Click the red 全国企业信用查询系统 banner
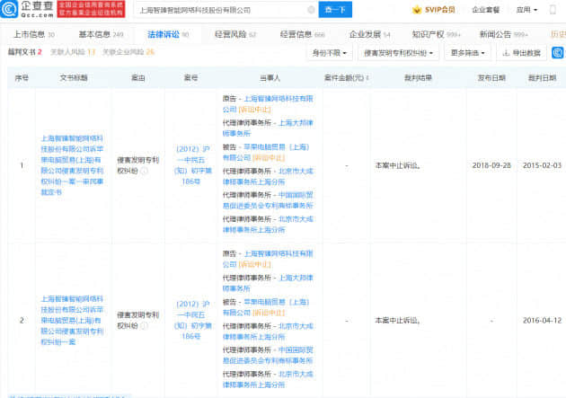 point(91,9)
